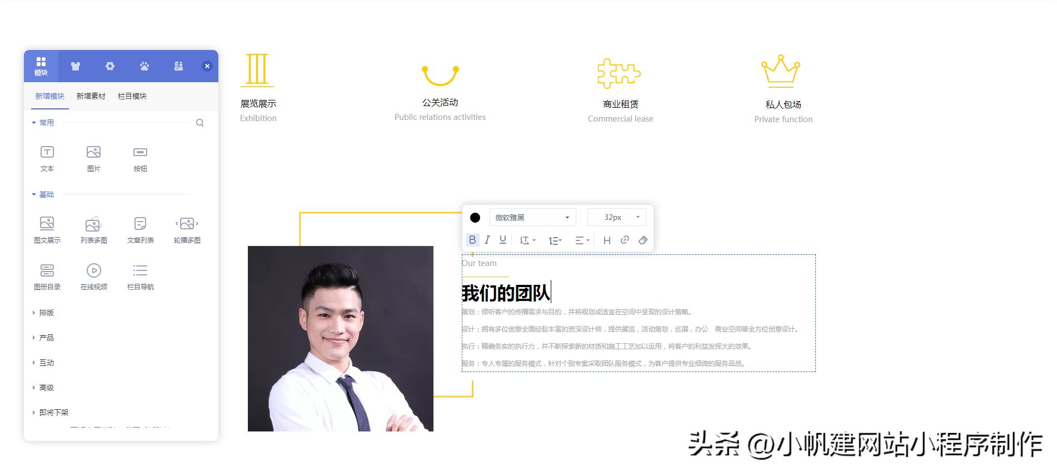Image resolution: width=1057 pixels, height=472 pixels.
Task: Add a 栏目导航 navigation module
Action: (x=141, y=277)
